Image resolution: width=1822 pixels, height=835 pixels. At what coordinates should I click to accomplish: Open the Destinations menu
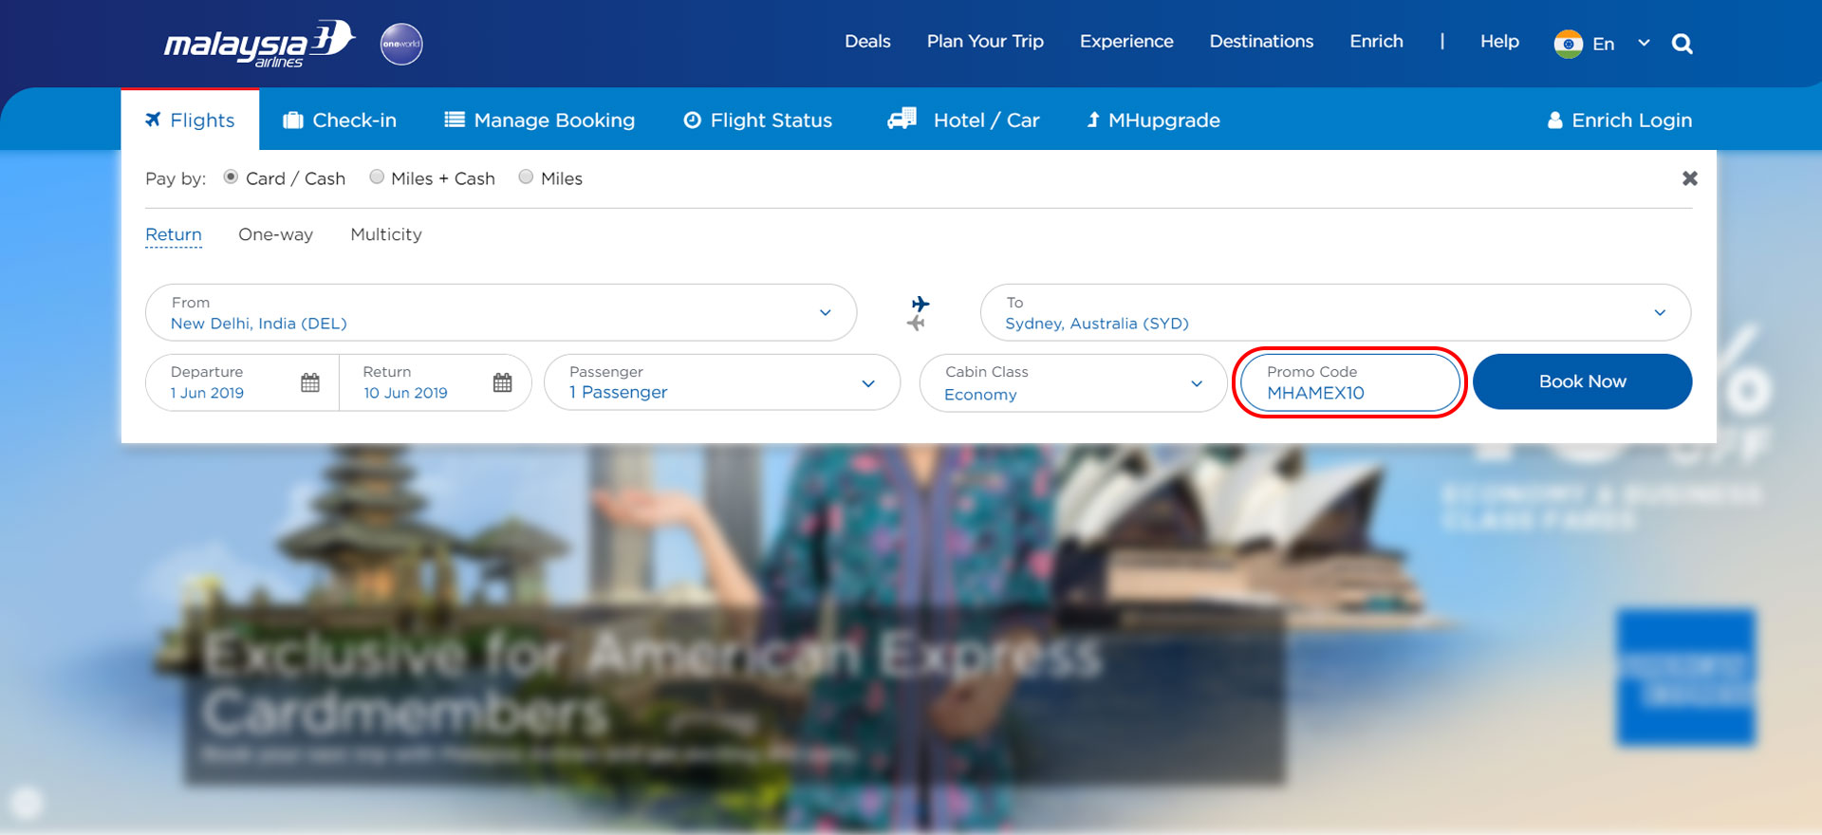(x=1261, y=42)
